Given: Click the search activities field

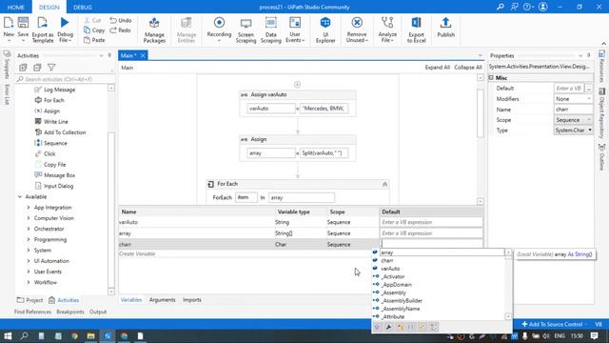Looking at the screenshot, I should click(64, 79).
